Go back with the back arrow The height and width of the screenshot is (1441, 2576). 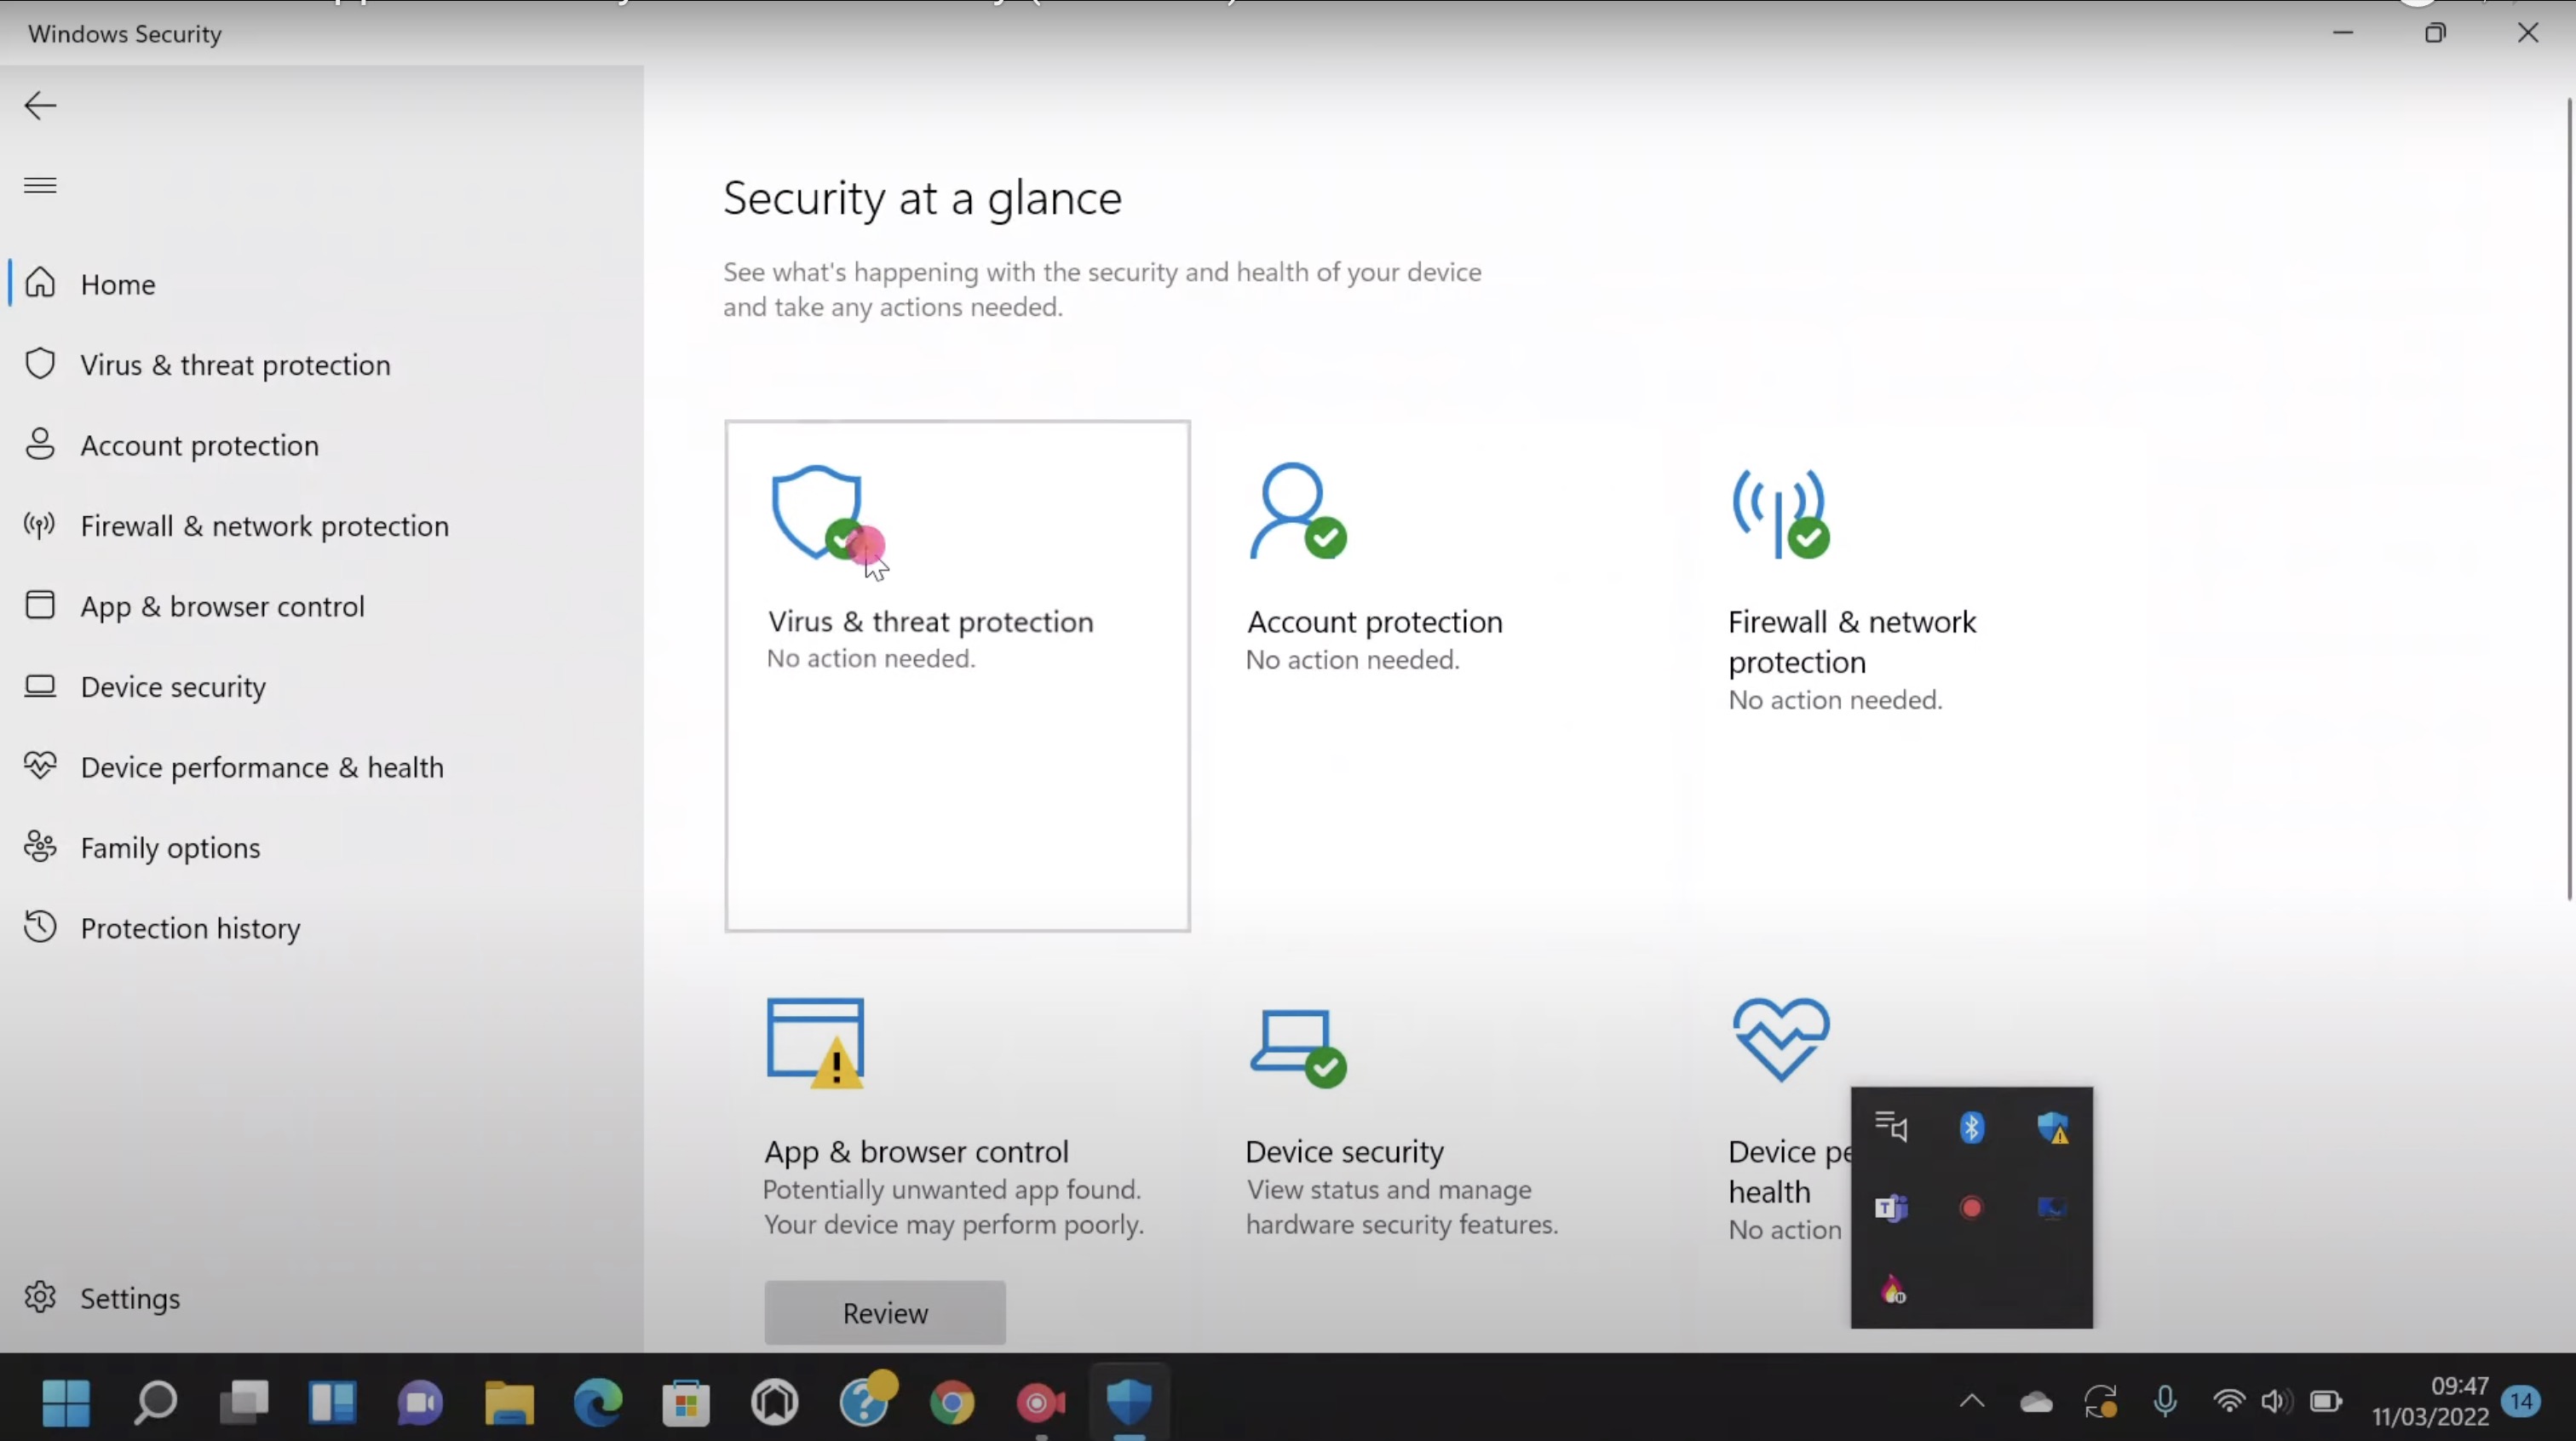39,106
